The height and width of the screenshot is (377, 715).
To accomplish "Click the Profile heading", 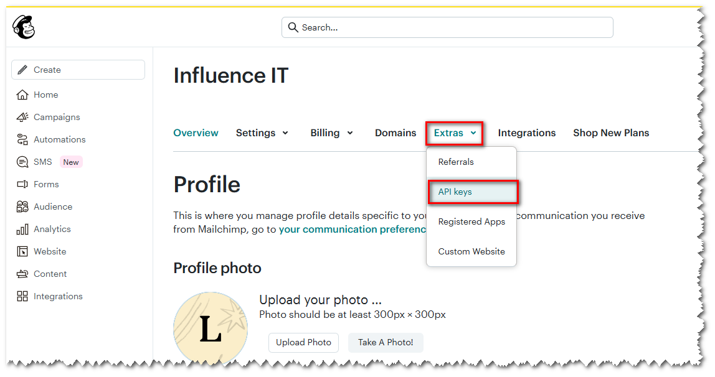I will coord(207,185).
